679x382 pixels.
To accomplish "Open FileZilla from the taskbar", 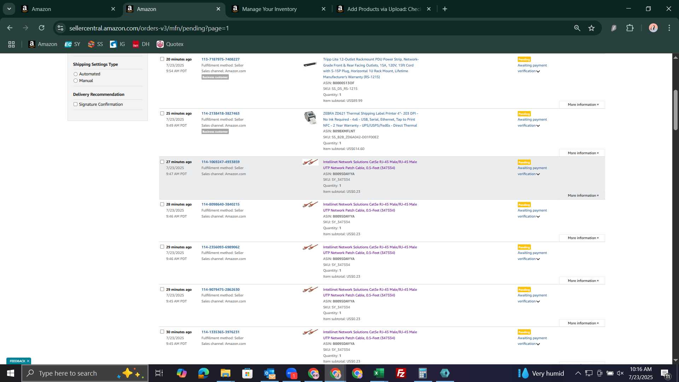I will click(401, 373).
